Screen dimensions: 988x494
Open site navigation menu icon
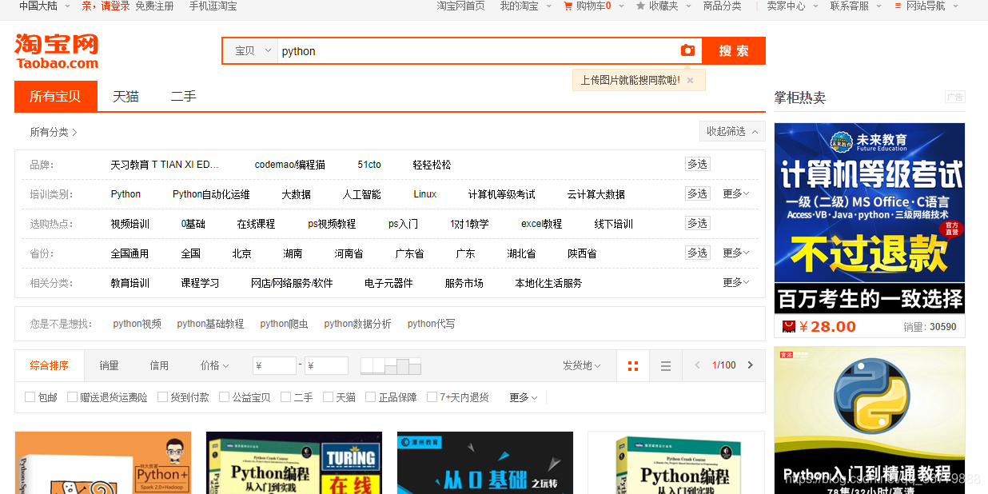click(898, 6)
